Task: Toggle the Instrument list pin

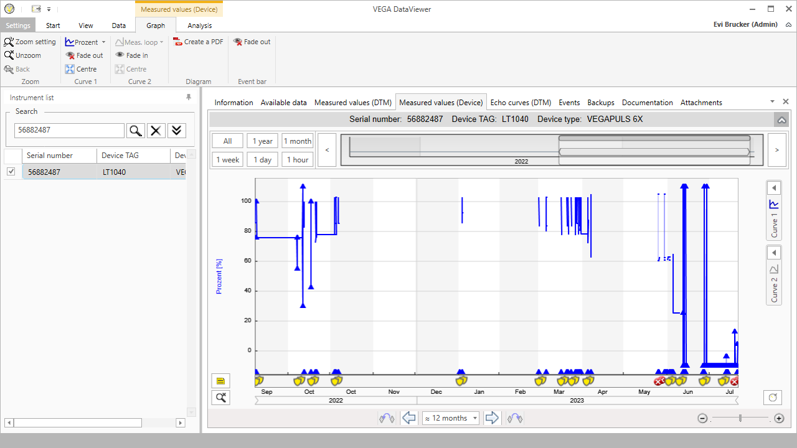Action: pos(187,97)
